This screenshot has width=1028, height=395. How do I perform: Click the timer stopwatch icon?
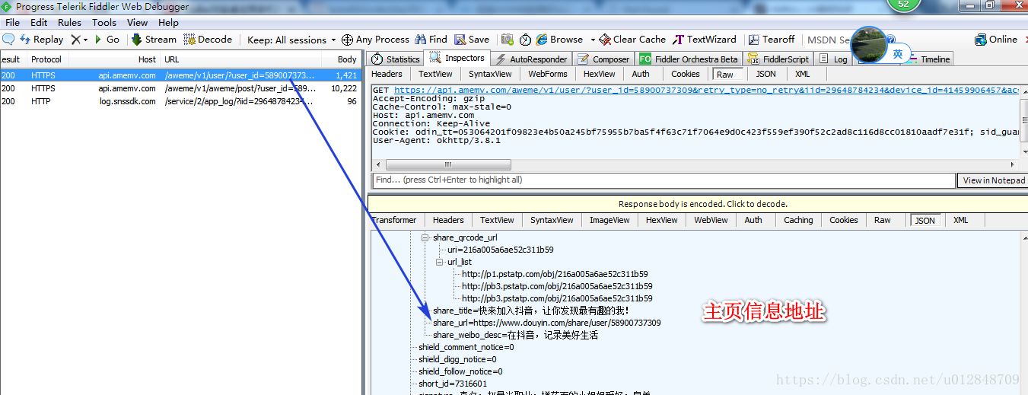[x=525, y=40]
